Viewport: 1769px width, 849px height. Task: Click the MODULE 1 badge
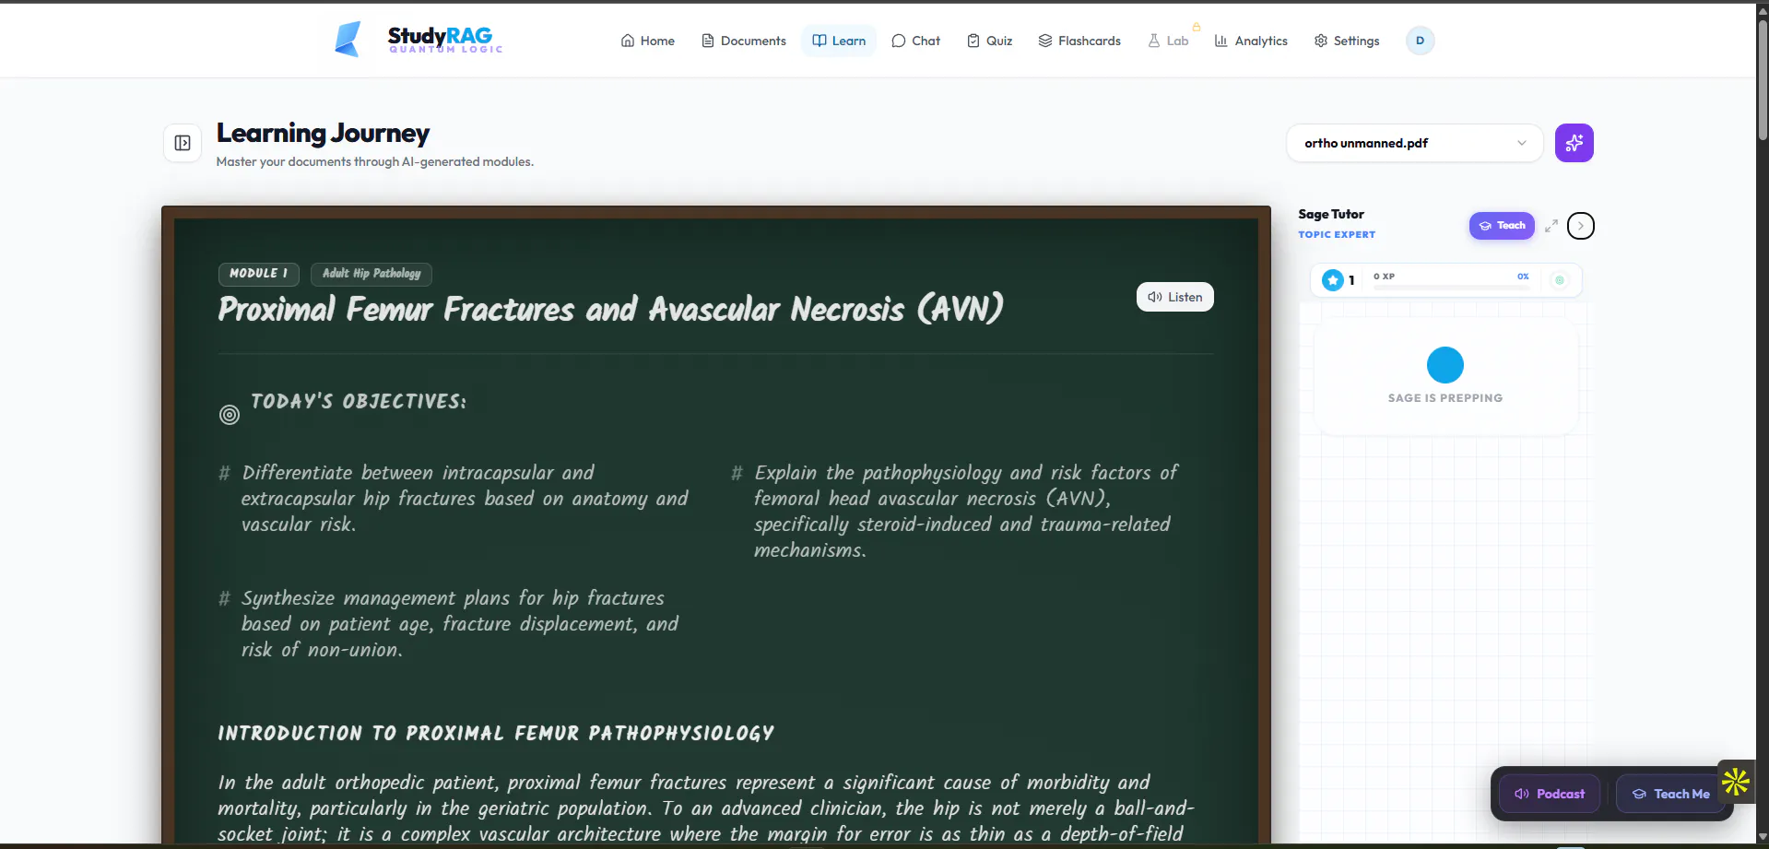[259, 274]
